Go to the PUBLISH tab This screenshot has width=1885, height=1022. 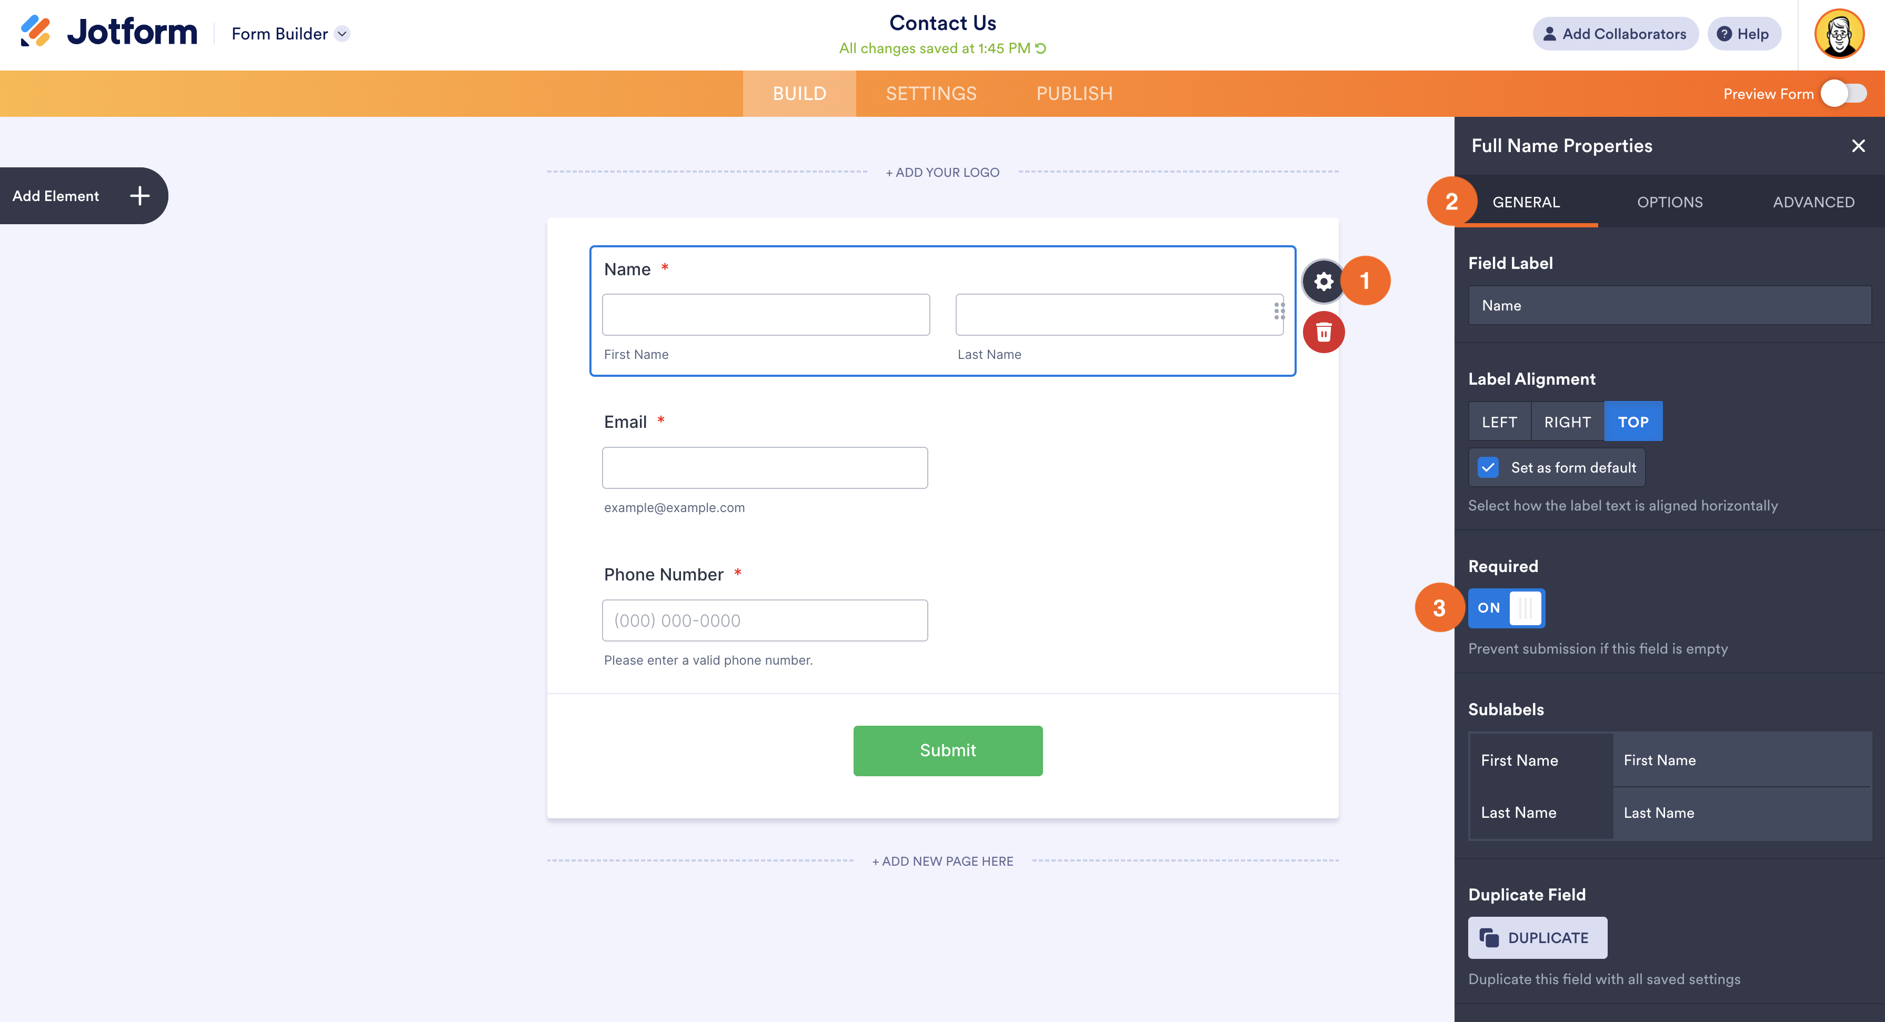1074,94
